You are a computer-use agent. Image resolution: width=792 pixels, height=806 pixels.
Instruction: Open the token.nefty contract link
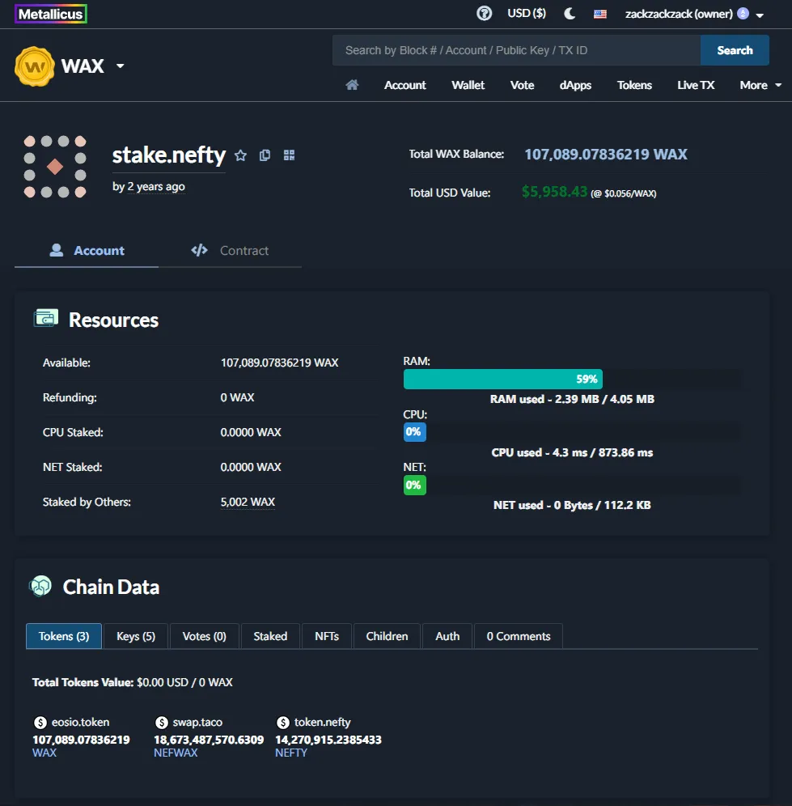coord(322,722)
